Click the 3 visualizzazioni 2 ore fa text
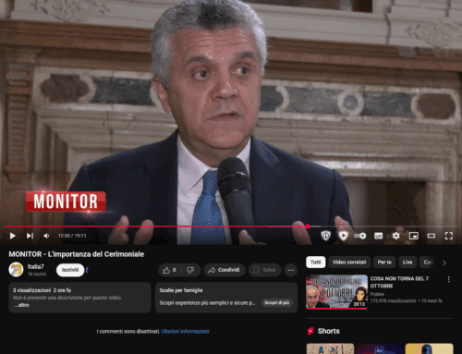This screenshot has width=462, height=354. 42,290
